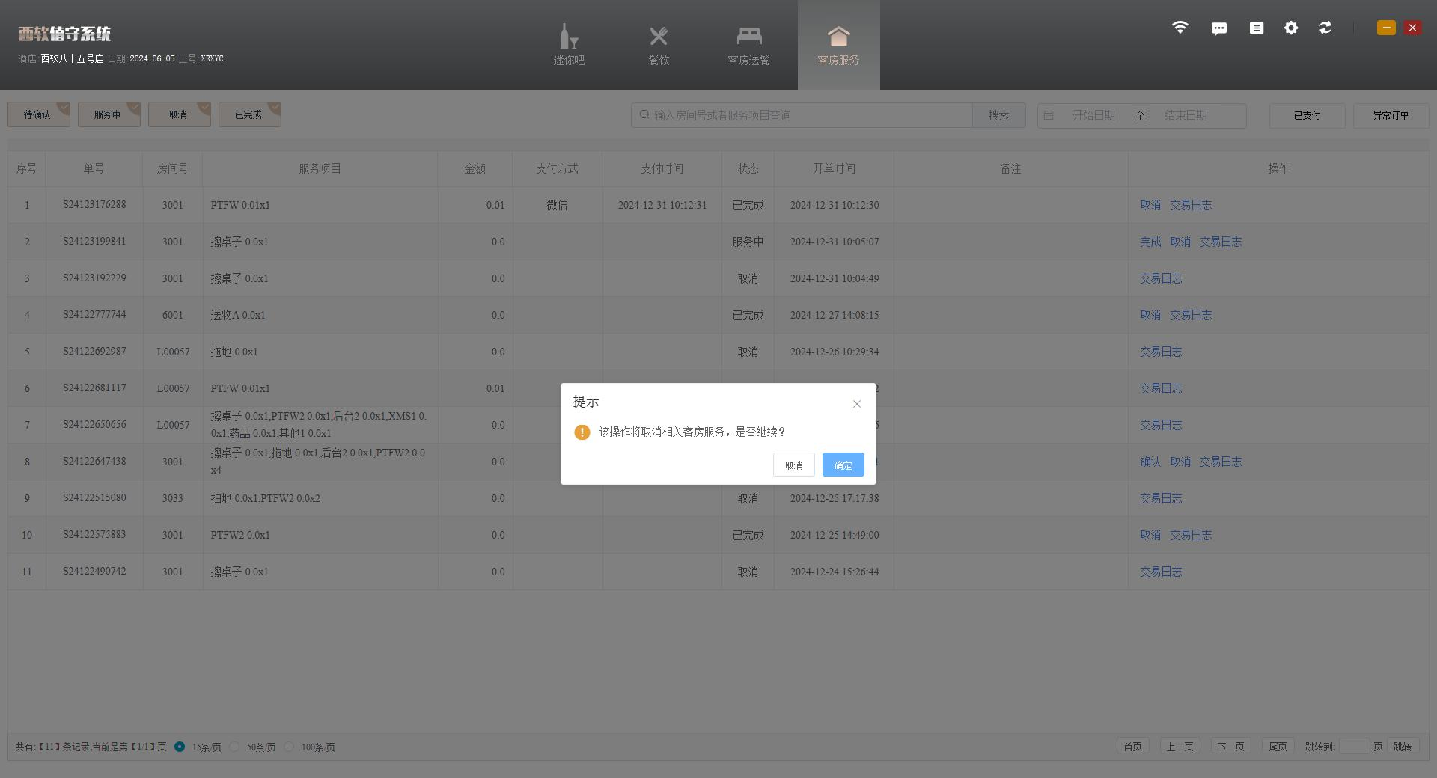Switch to the 客房服务 tab
Image resolution: width=1437 pixels, height=778 pixels.
click(838, 45)
